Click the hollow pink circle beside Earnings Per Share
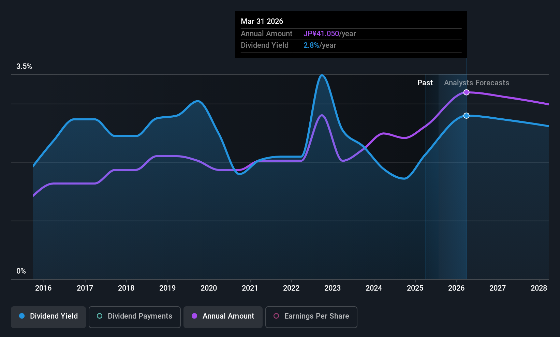This screenshot has width=560, height=337. [276, 316]
